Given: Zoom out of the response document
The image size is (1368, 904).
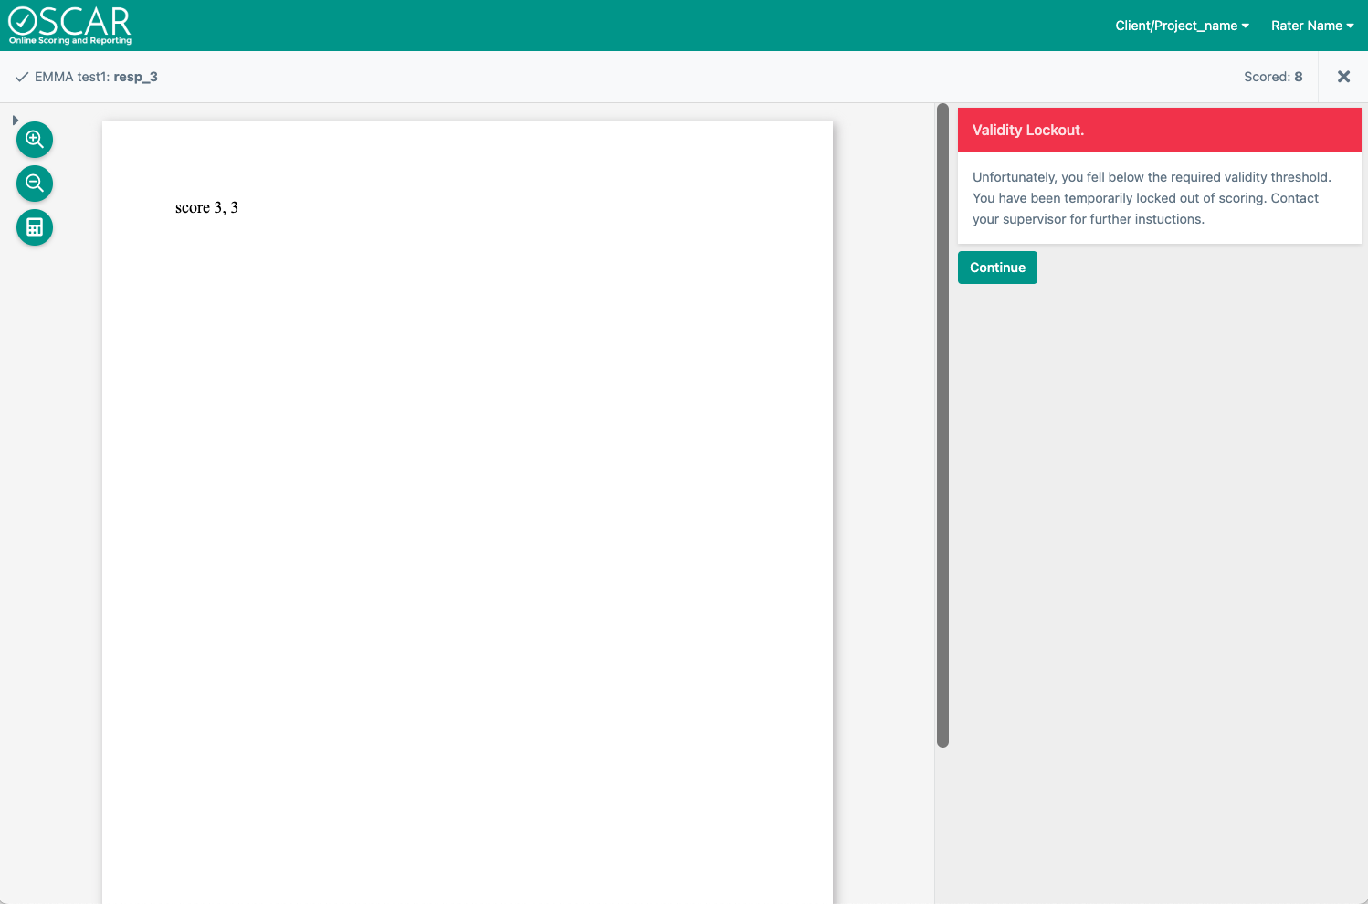Looking at the screenshot, I should (x=35, y=184).
